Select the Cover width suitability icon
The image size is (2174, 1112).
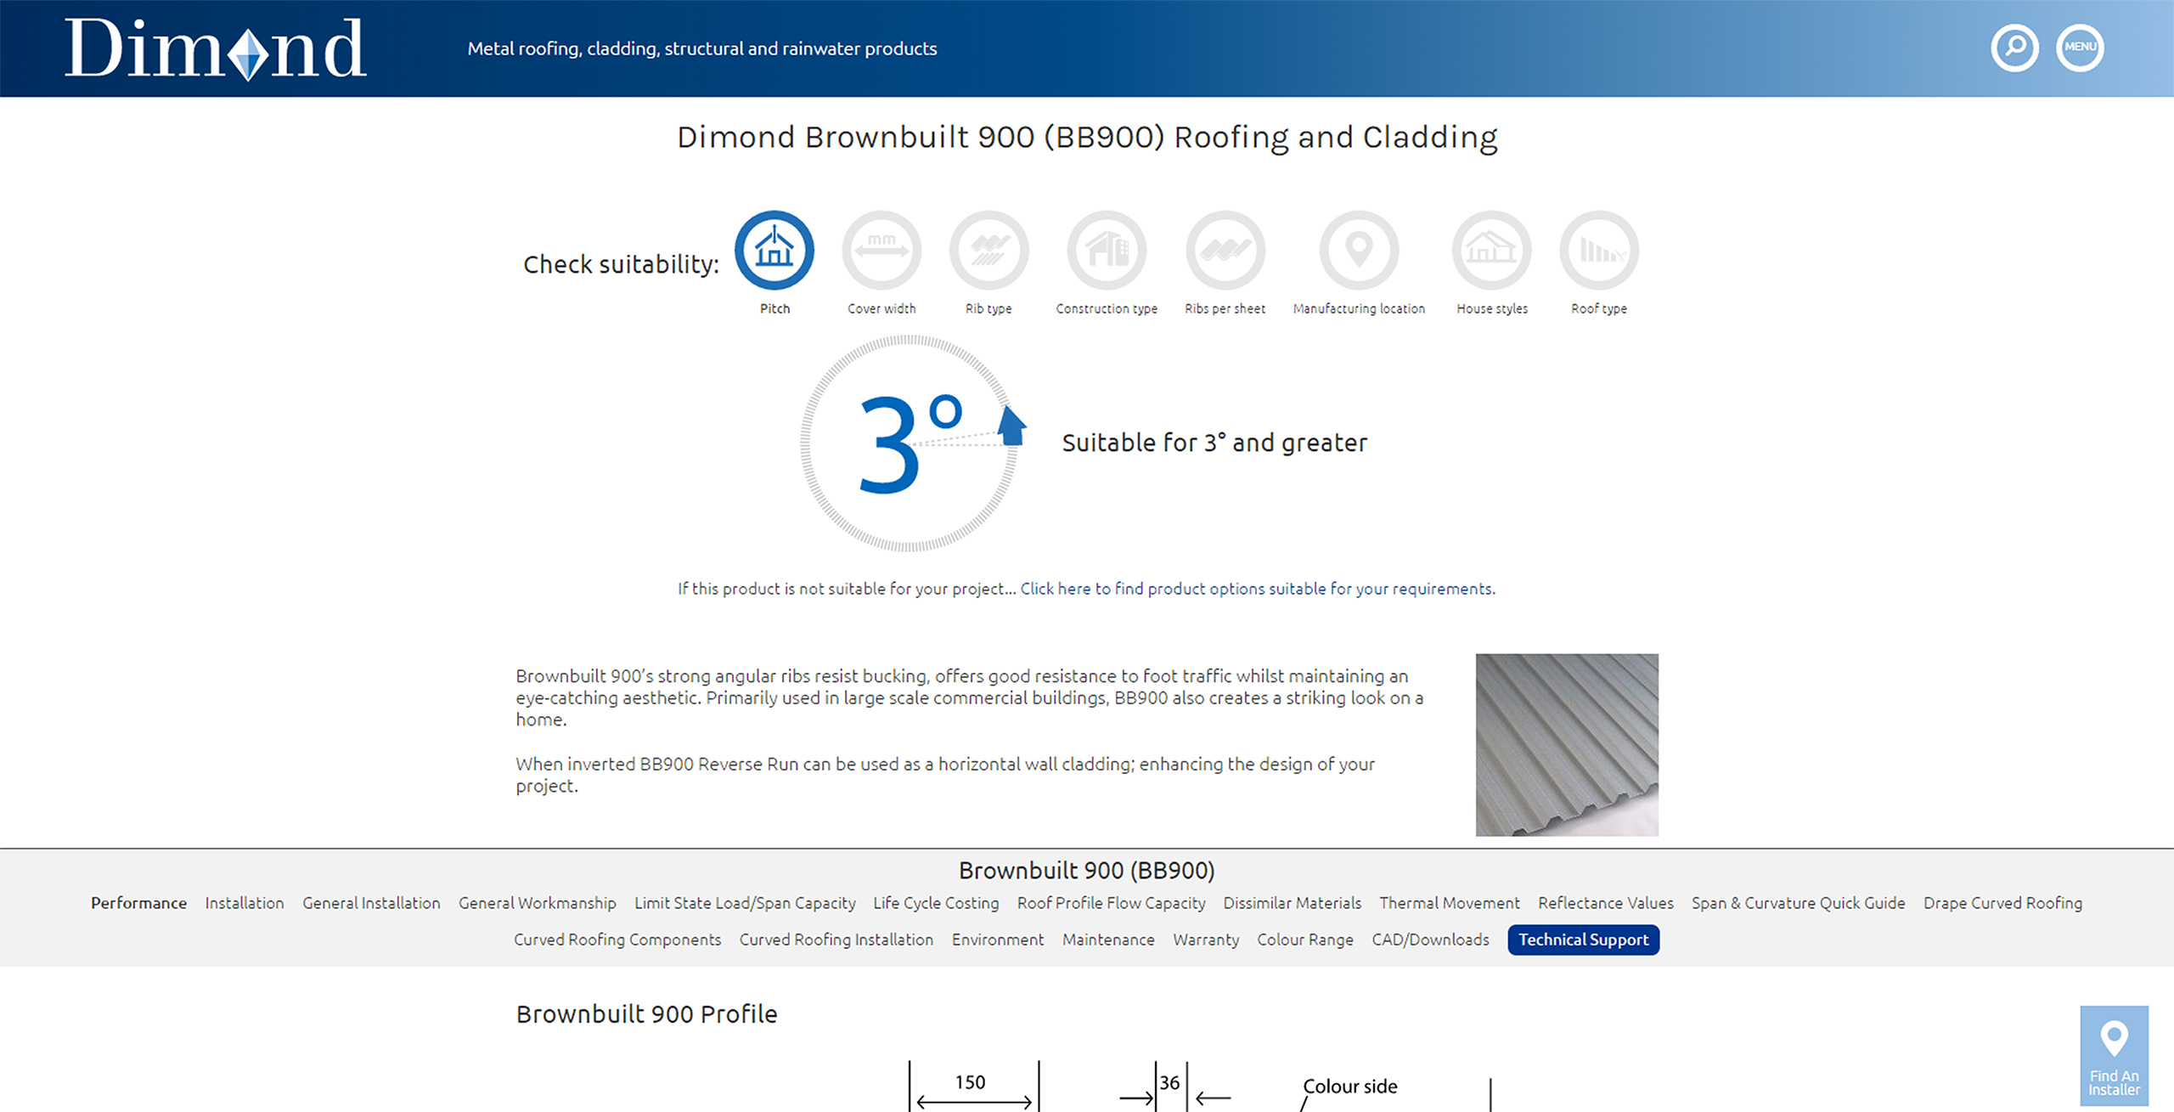(881, 251)
